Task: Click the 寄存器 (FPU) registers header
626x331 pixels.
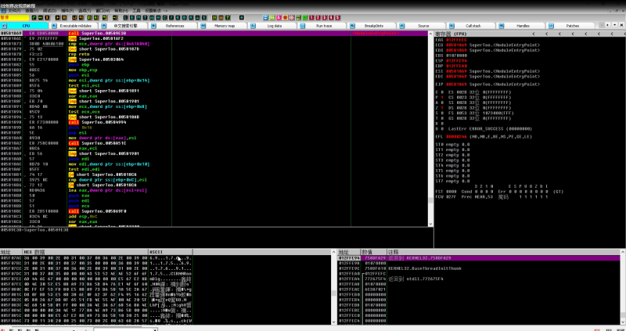Action: pos(451,34)
